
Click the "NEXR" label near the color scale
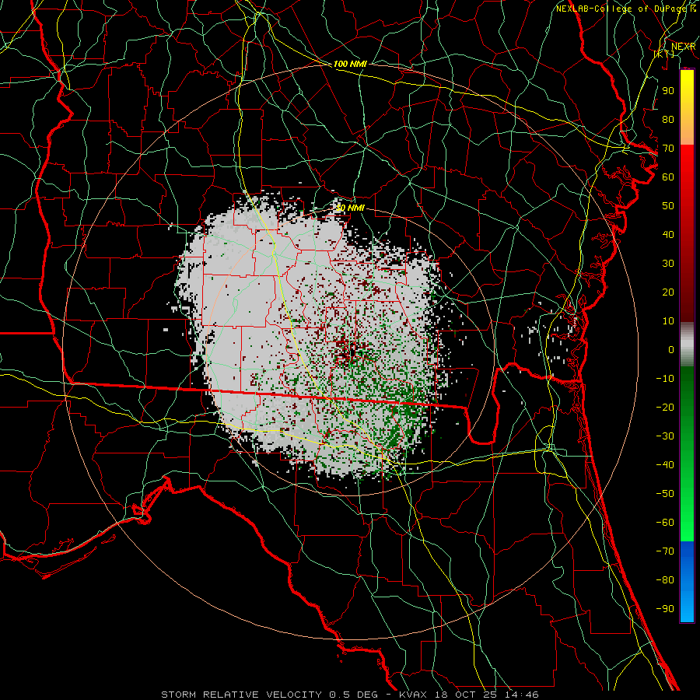point(684,47)
